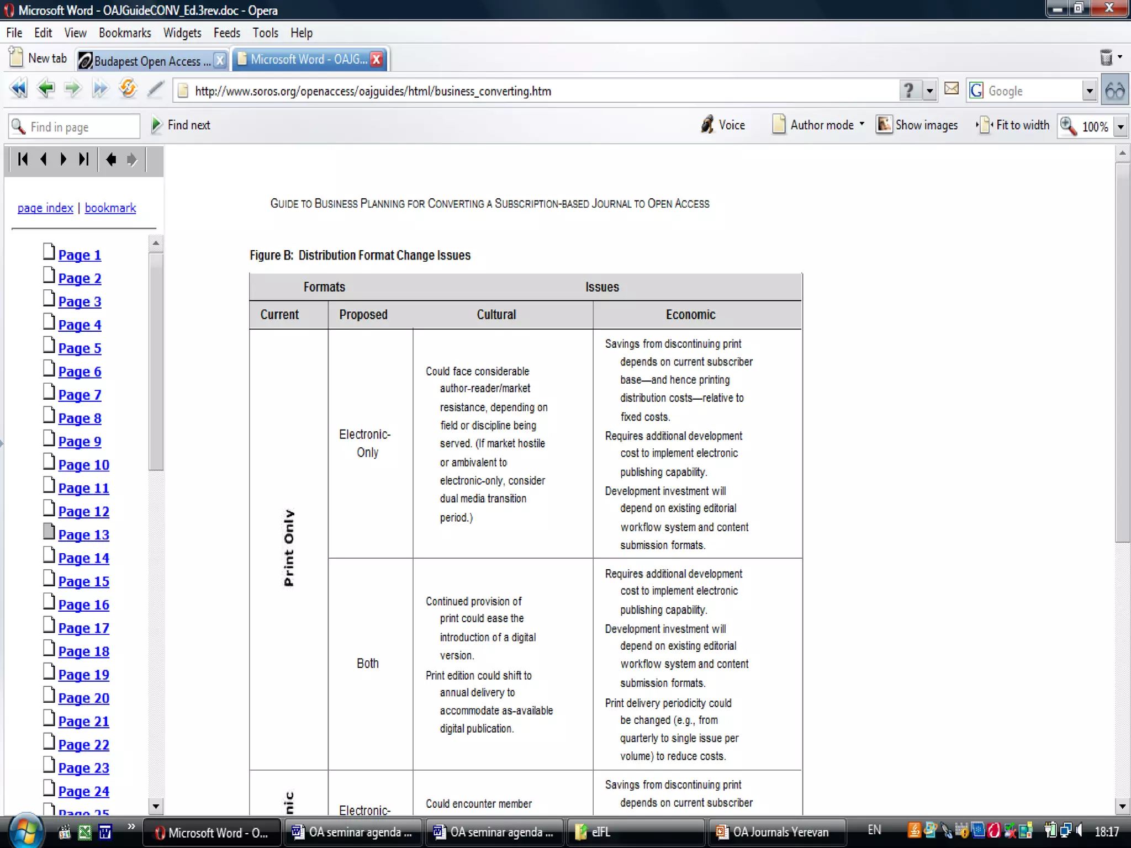Expand the Google search engine dropdown
1131x848 pixels.
point(1089,91)
